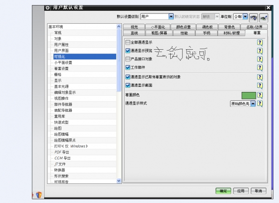This screenshot has height=203, width=279.
Task: Select 基本光源 in the tree
Action: (x=61, y=86)
